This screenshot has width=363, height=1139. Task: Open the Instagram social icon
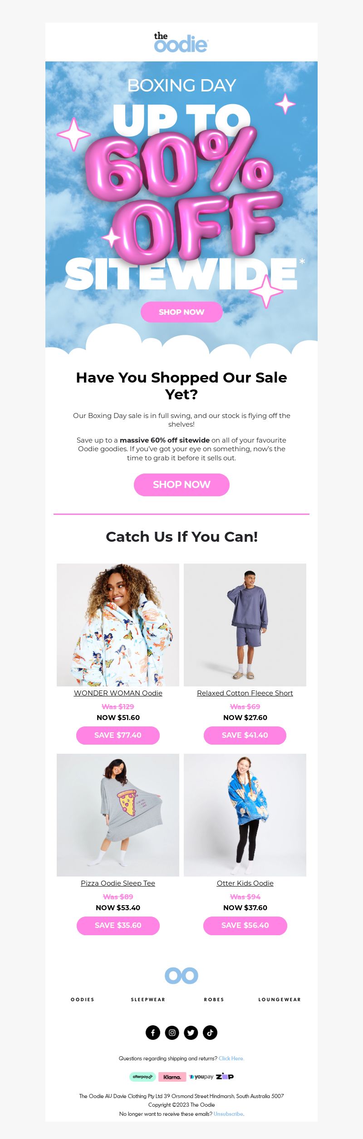[x=172, y=1033]
